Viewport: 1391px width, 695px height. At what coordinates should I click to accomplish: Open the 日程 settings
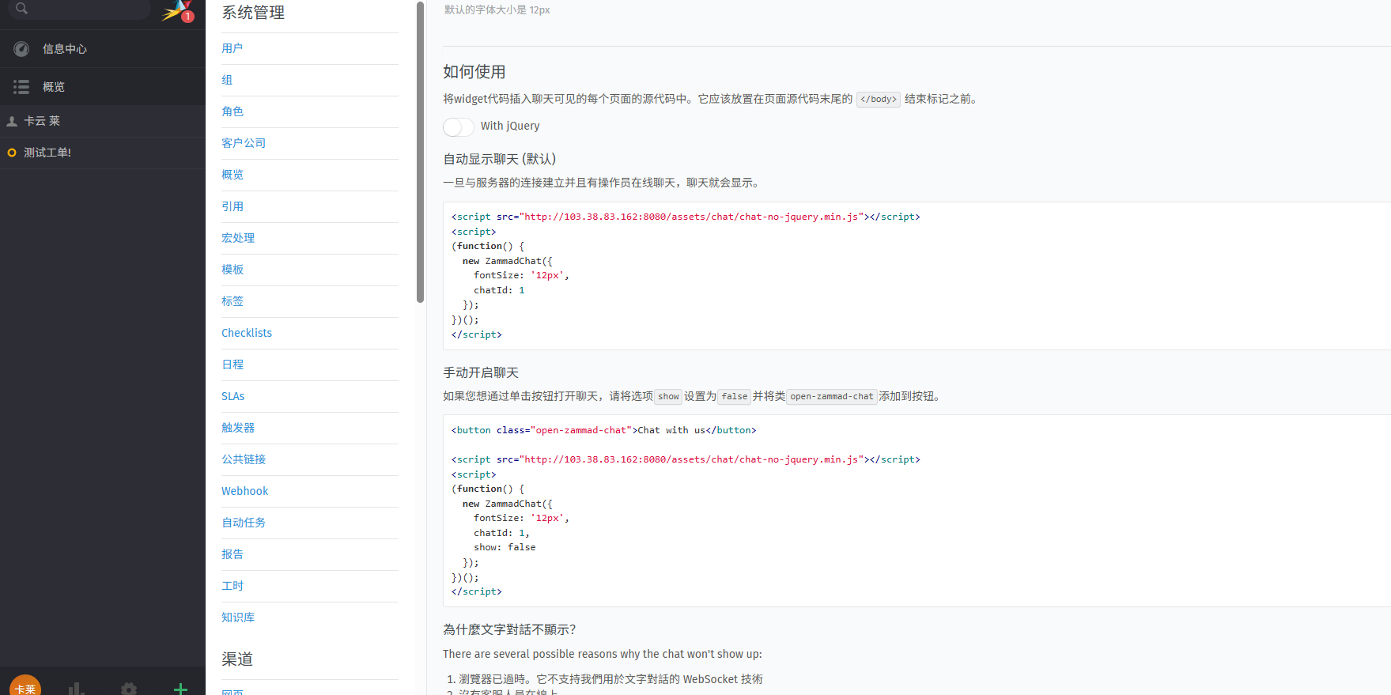point(232,364)
